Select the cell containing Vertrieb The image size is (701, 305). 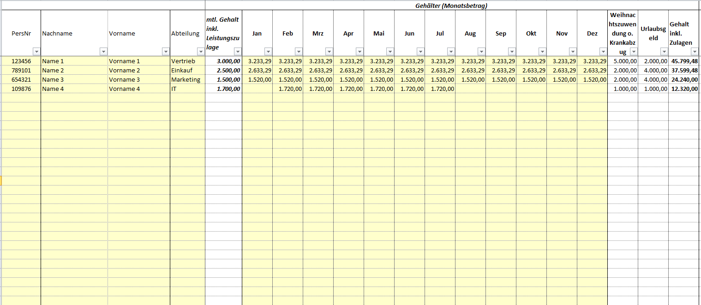tap(187, 61)
